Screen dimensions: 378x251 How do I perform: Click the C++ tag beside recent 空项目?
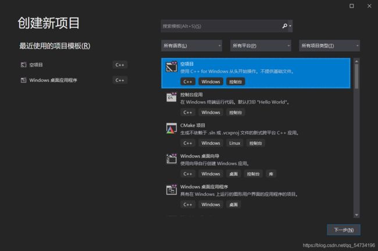tap(120, 65)
